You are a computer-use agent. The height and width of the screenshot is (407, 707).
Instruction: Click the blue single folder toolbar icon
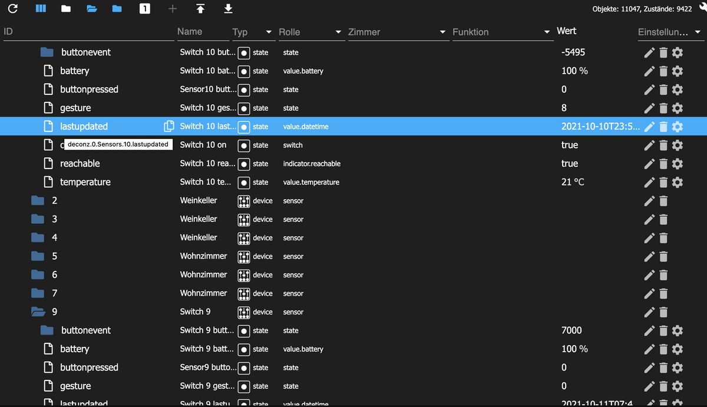click(x=117, y=8)
